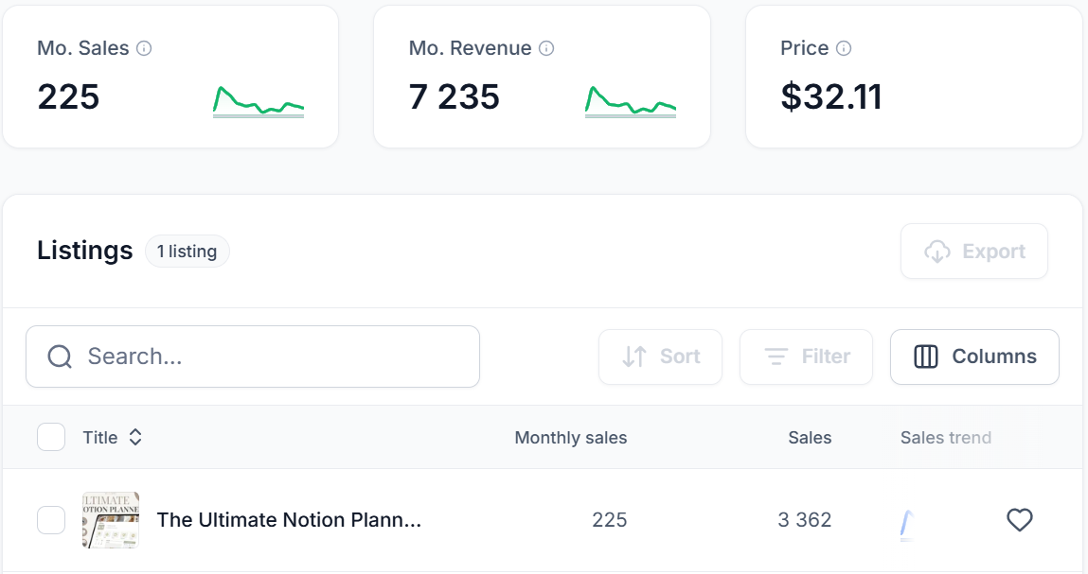The height and width of the screenshot is (574, 1088).
Task: Click the 7 235 monthly revenue value
Action: (454, 97)
